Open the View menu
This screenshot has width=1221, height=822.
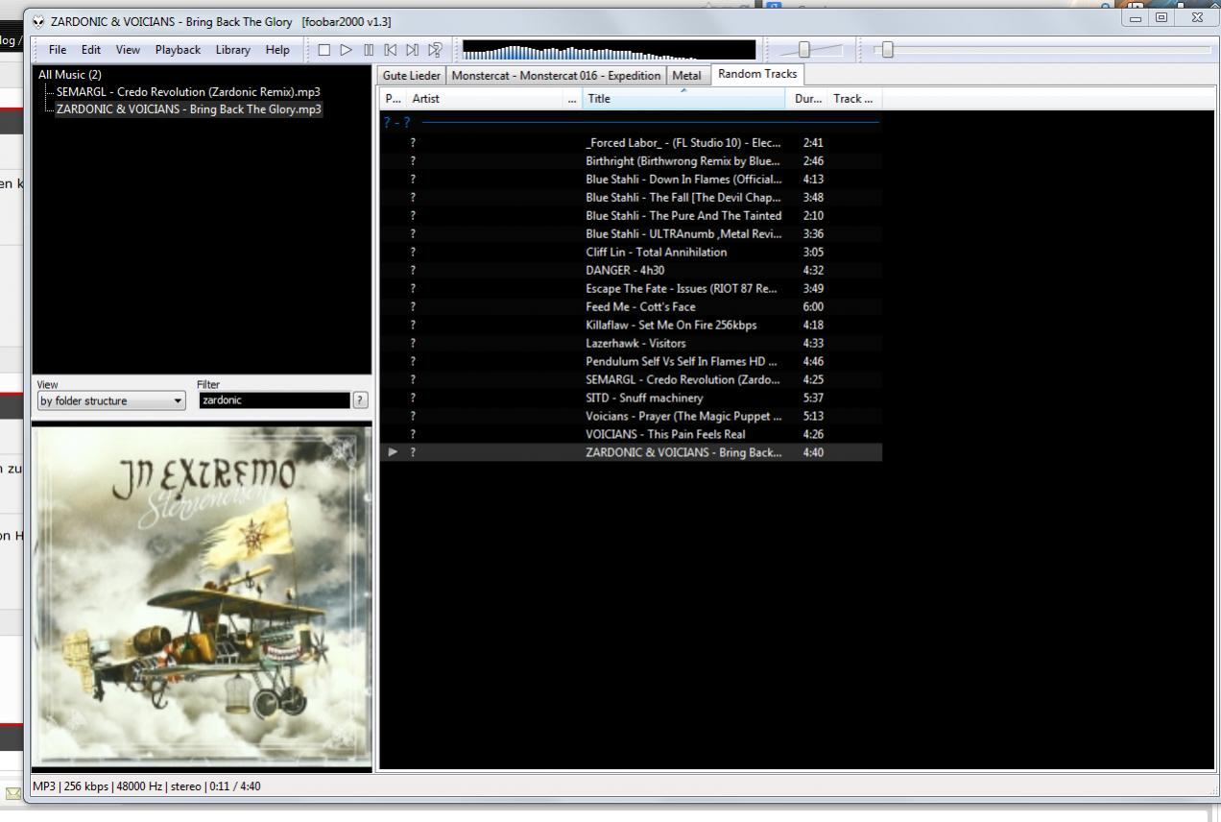[x=128, y=50]
